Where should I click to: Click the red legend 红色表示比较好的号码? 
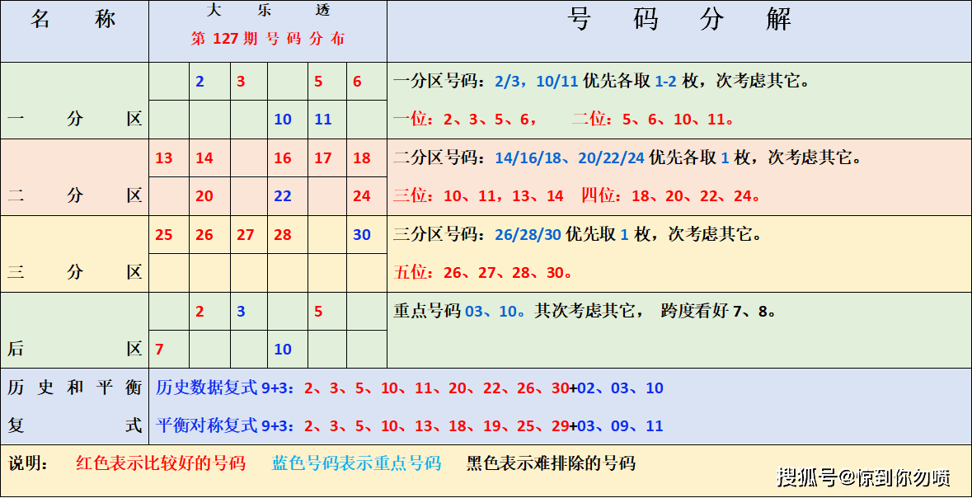point(161,463)
